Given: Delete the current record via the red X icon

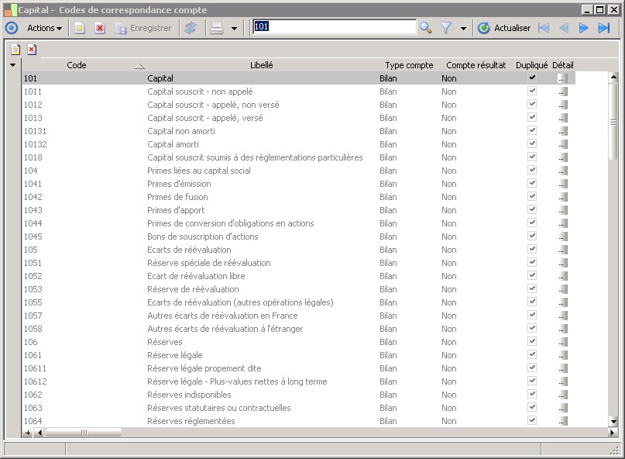Looking at the screenshot, I should 99,28.
